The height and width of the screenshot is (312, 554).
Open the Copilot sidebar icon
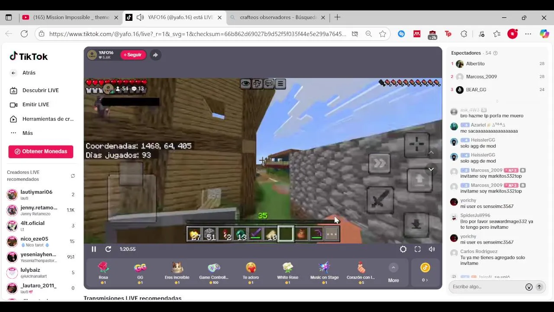[x=544, y=34]
